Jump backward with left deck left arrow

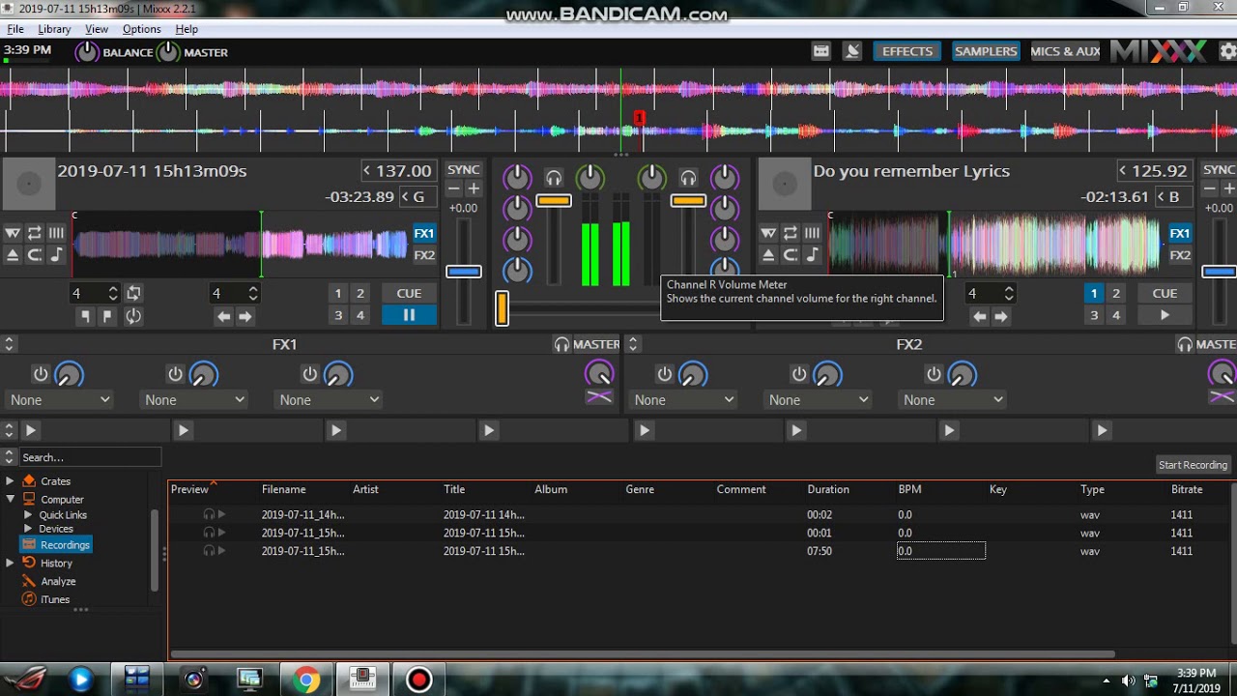(223, 316)
